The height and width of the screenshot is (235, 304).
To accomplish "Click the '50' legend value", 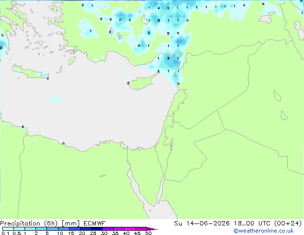I will [x=148, y=233].
